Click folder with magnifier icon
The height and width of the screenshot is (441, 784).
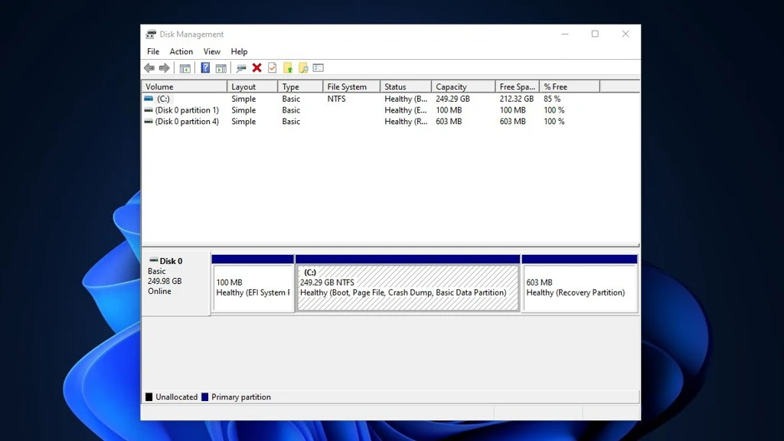303,68
